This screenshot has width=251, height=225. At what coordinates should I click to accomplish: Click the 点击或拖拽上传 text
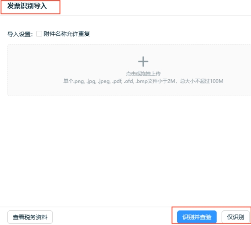(x=143, y=74)
